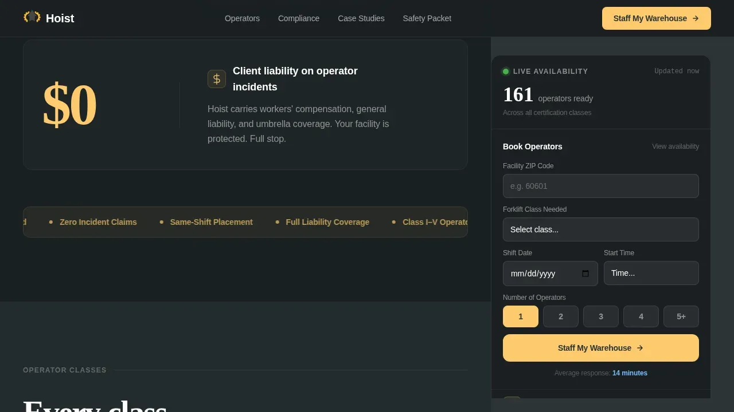Click the View availability link
This screenshot has height=412, width=734.
click(x=676, y=146)
